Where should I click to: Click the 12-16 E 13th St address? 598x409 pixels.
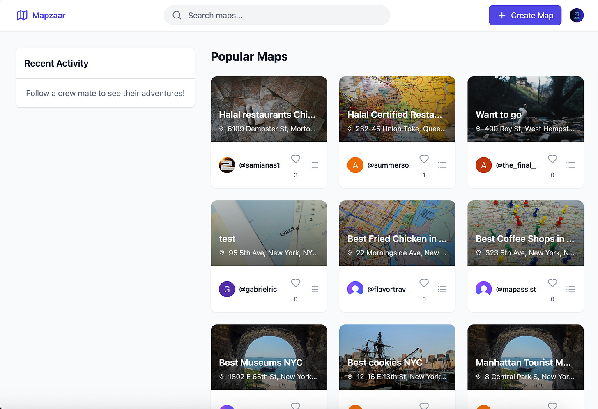(x=401, y=377)
